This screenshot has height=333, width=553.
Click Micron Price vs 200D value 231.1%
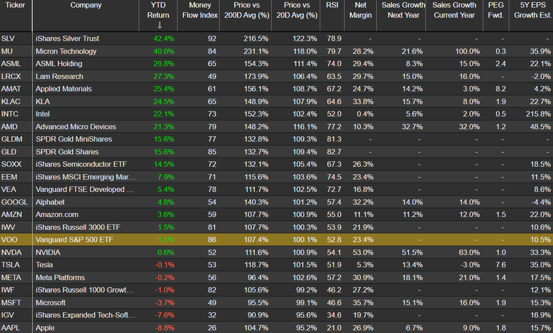pyautogui.click(x=256, y=51)
